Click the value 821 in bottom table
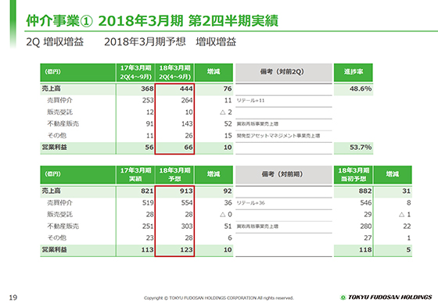438x303 pixels. tap(147, 191)
